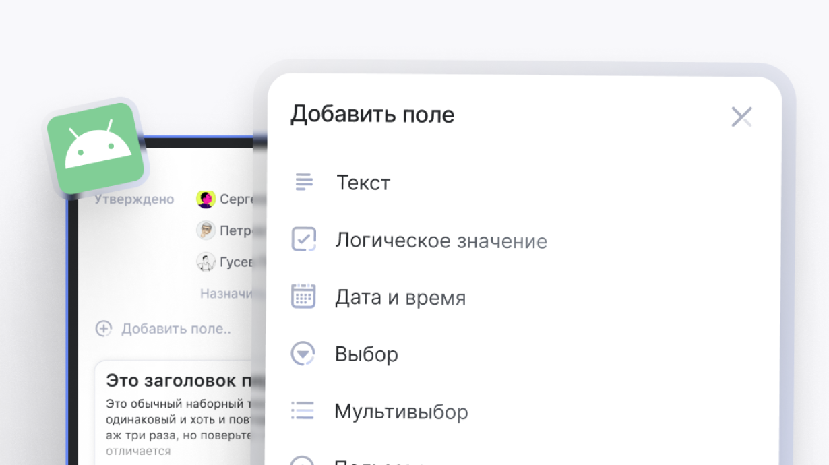Select Дата и время from the field menu
This screenshot has height=465, width=829.
click(400, 296)
